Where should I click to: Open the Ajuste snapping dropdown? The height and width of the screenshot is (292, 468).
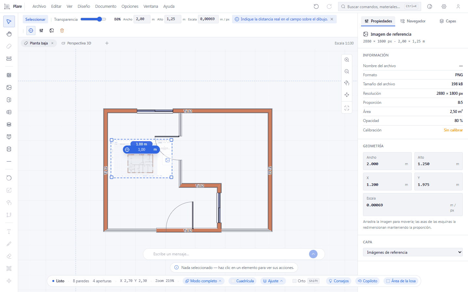point(273,281)
